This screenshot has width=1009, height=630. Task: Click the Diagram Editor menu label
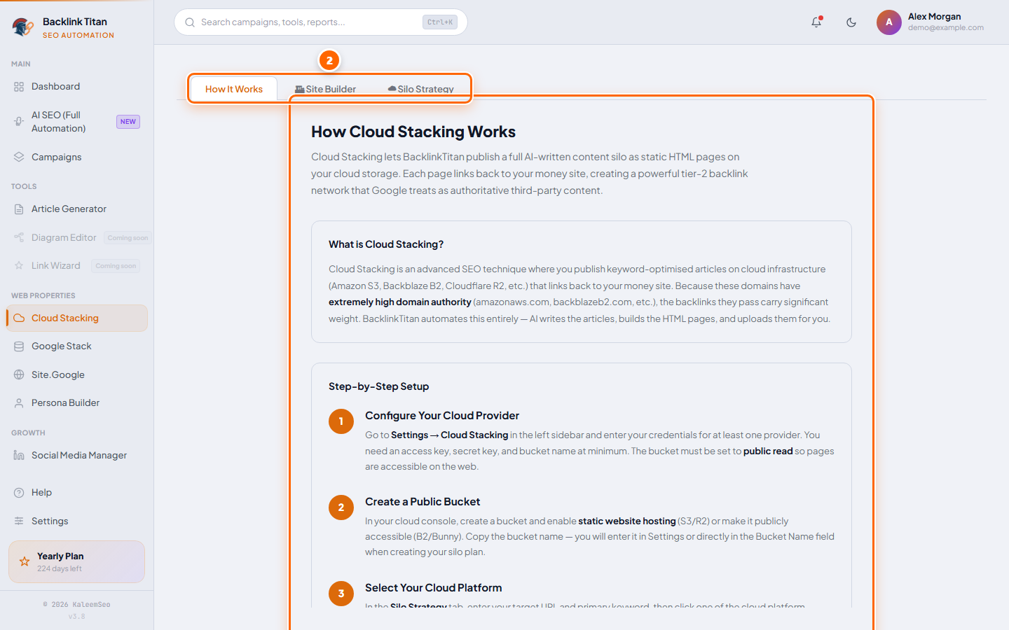[64, 237]
